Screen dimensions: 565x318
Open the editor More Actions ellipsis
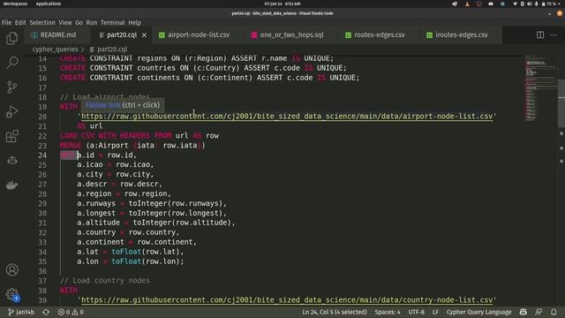pos(554,35)
